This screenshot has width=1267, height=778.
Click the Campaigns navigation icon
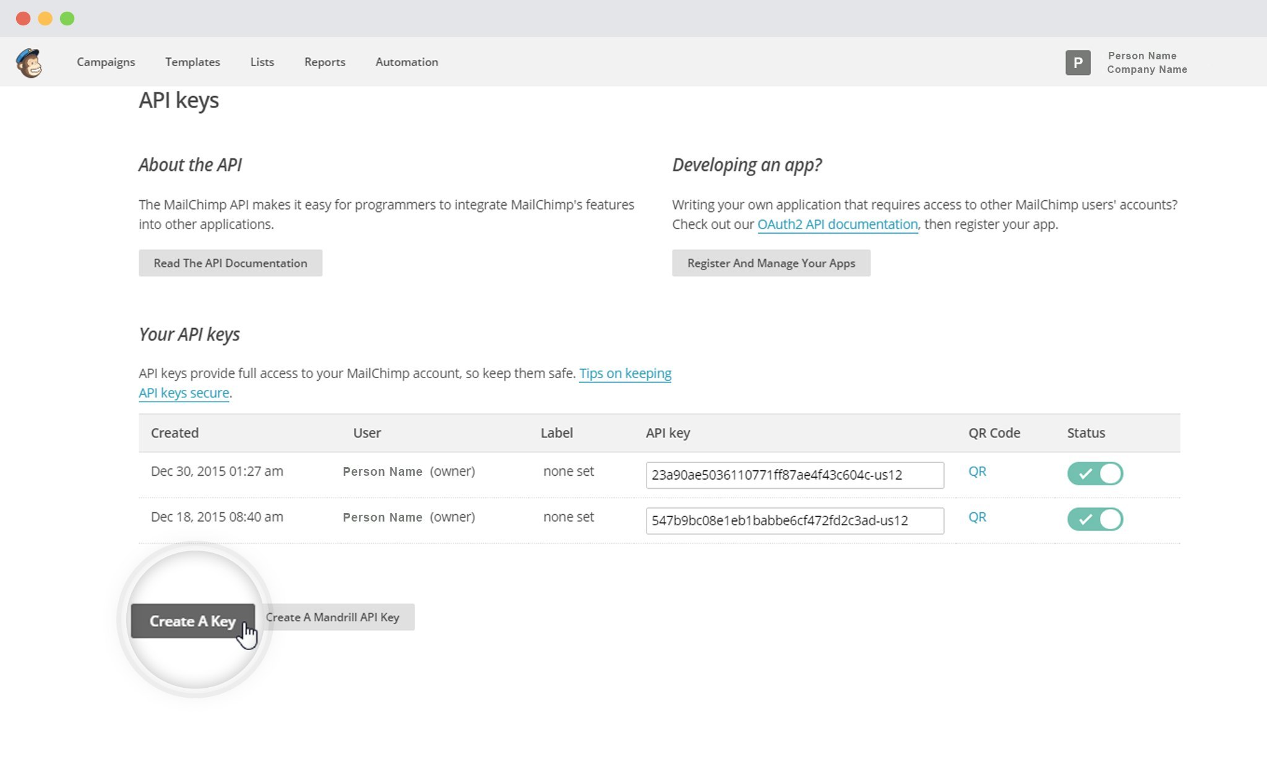click(x=106, y=61)
